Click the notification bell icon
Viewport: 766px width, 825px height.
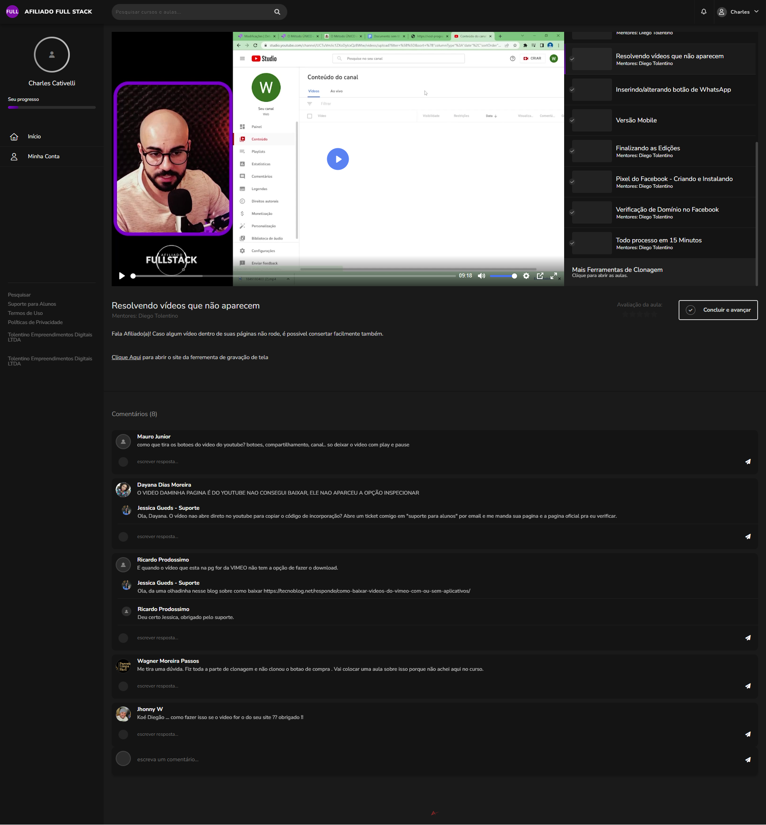coord(703,12)
